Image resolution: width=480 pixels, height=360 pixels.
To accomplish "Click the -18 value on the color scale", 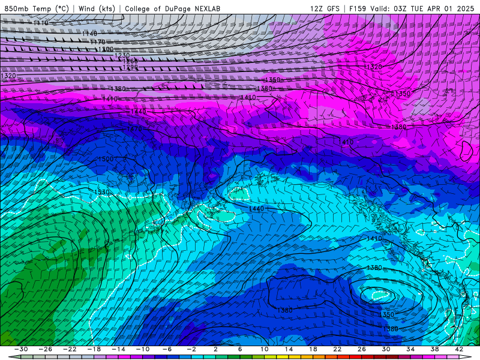I will (x=94, y=349).
